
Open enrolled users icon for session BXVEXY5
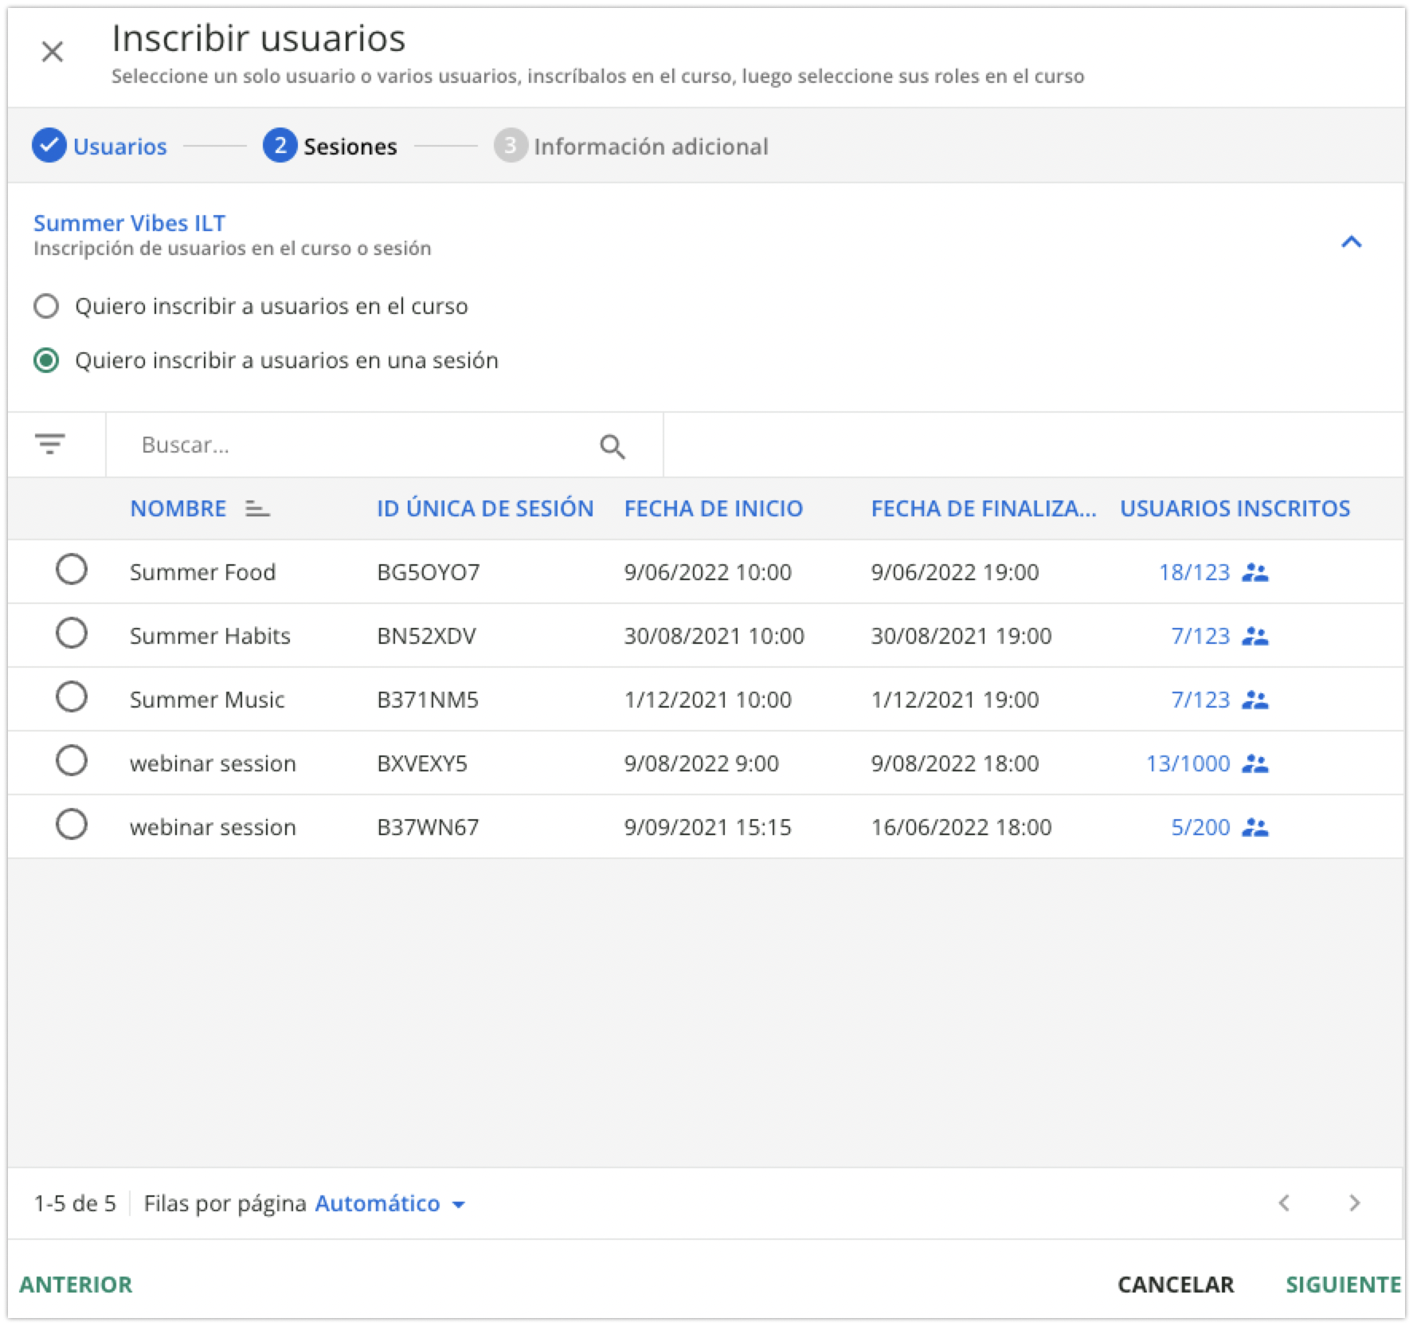pos(1255,763)
